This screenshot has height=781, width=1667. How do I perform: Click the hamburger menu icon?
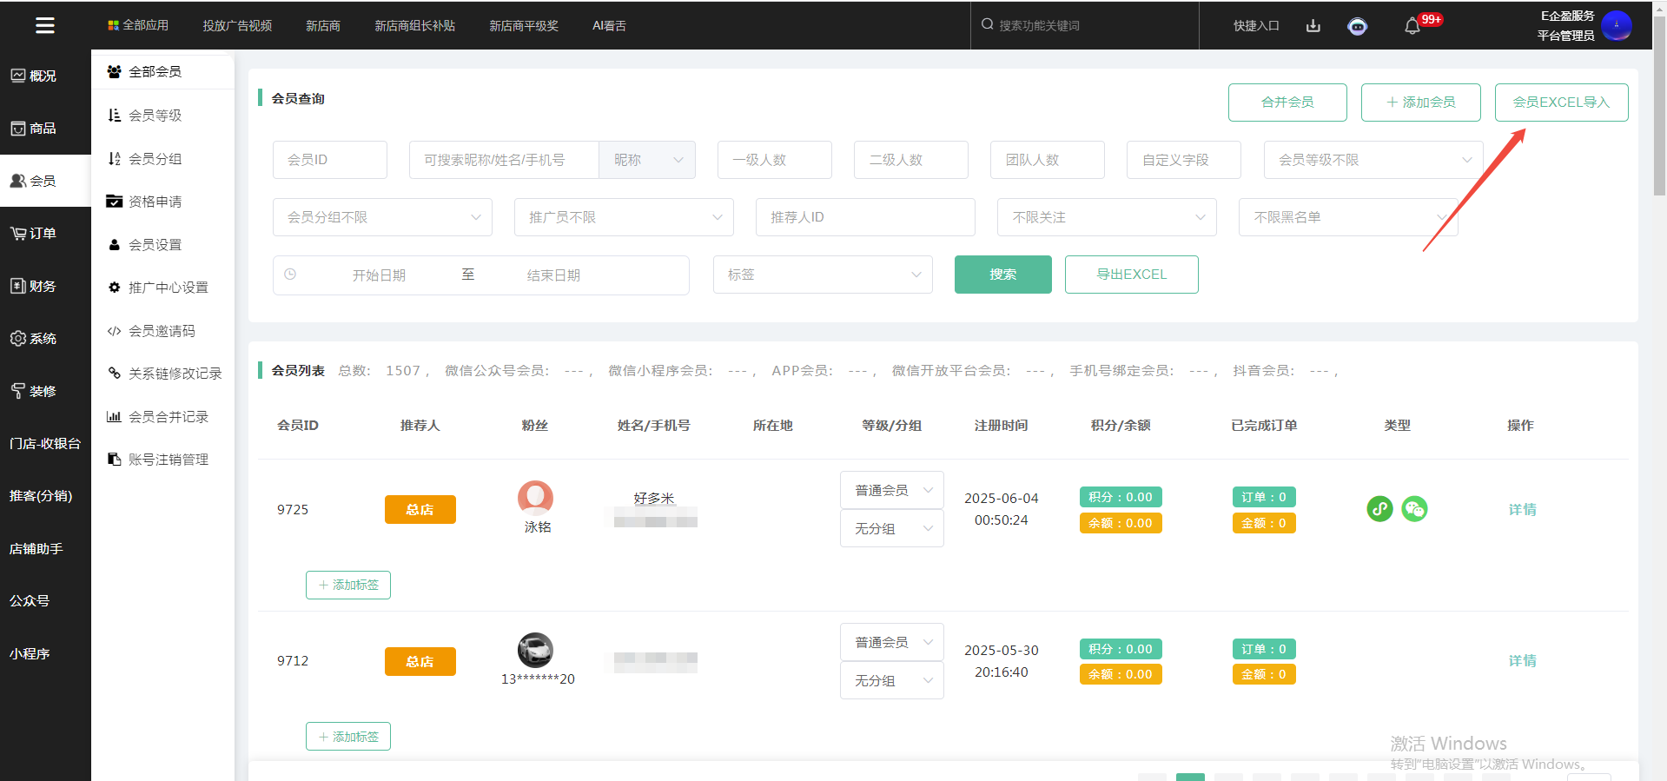(45, 25)
